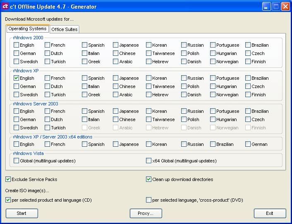Switch to the Office Suites tab
292x224 pixels.
[x=65, y=29]
